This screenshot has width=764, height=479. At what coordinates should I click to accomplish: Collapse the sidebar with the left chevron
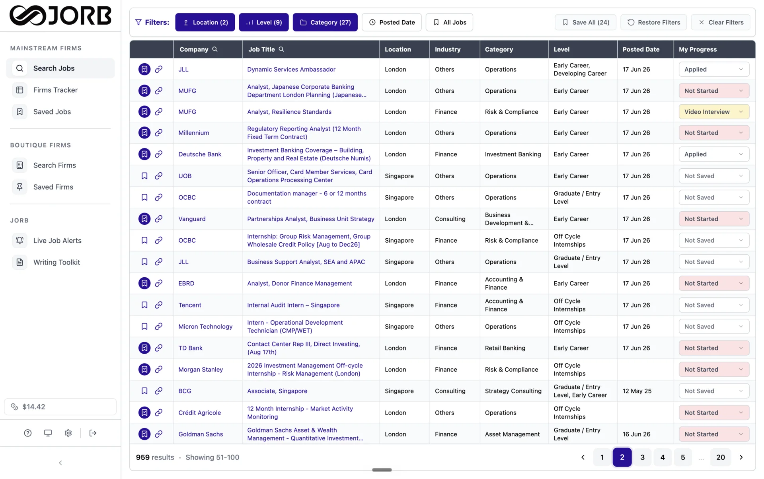pos(60,463)
